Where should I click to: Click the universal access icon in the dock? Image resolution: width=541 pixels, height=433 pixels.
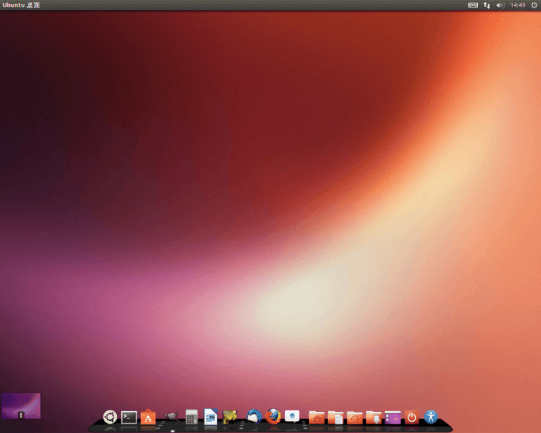(430, 418)
